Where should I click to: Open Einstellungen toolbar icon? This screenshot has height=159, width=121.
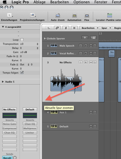pos(9,15)
